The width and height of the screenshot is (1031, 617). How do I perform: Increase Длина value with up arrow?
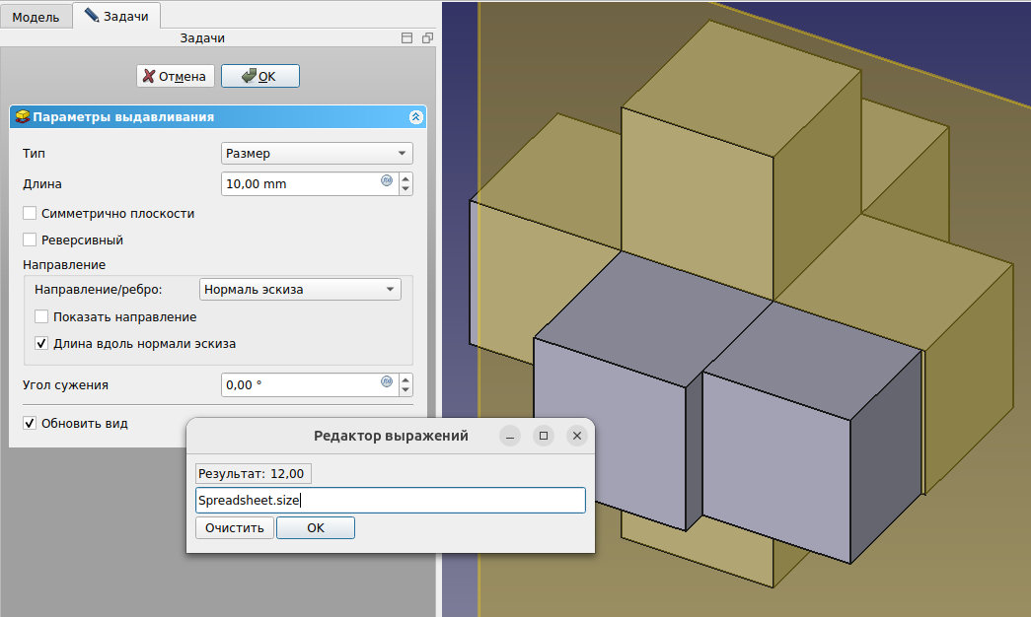click(405, 178)
